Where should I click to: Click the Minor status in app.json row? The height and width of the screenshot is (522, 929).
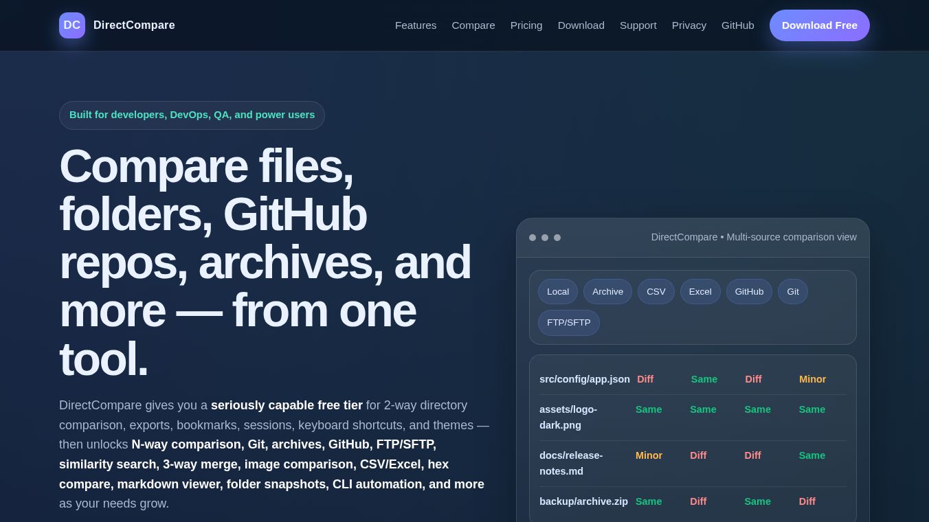tap(813, 379)
